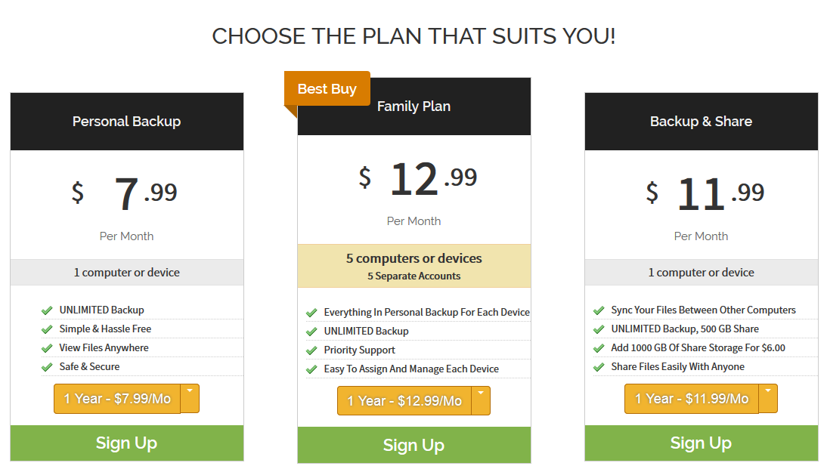The width and height of the screenshot is (827, 466).
Task: Click the checkmark beside Priority Support
Action: click(311, 350)
